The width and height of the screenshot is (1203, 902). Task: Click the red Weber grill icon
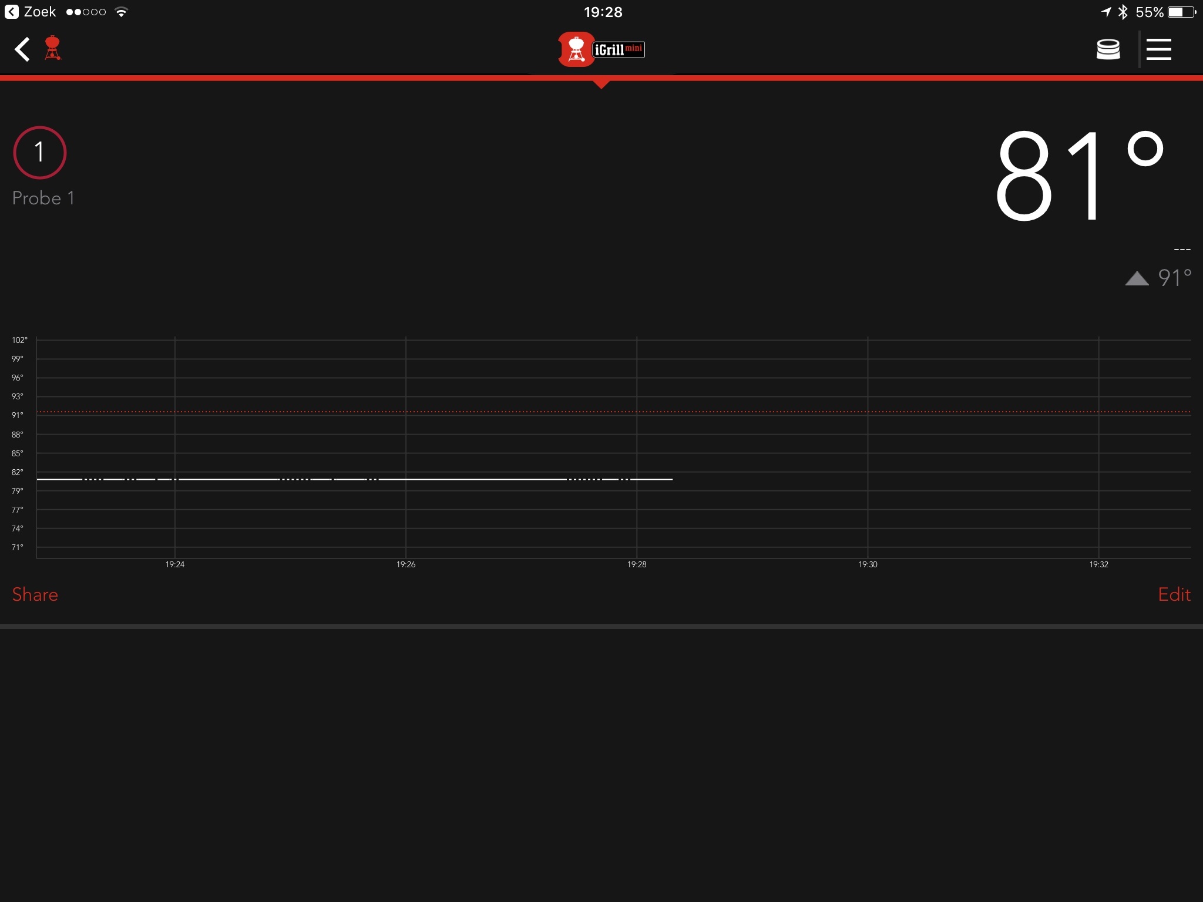click(53, 48)
